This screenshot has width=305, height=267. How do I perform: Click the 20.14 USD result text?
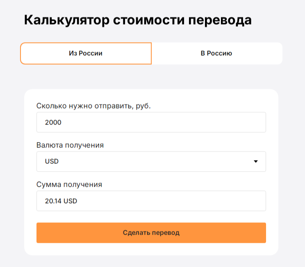coord(61,201)
